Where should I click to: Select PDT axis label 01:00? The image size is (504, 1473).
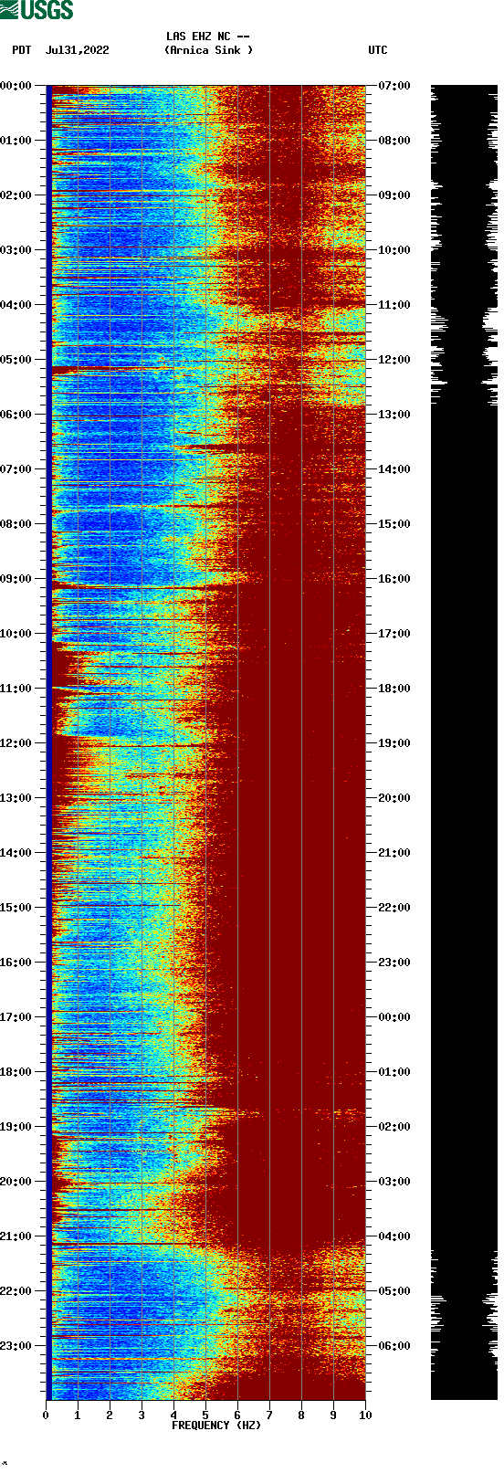(16, 141)
